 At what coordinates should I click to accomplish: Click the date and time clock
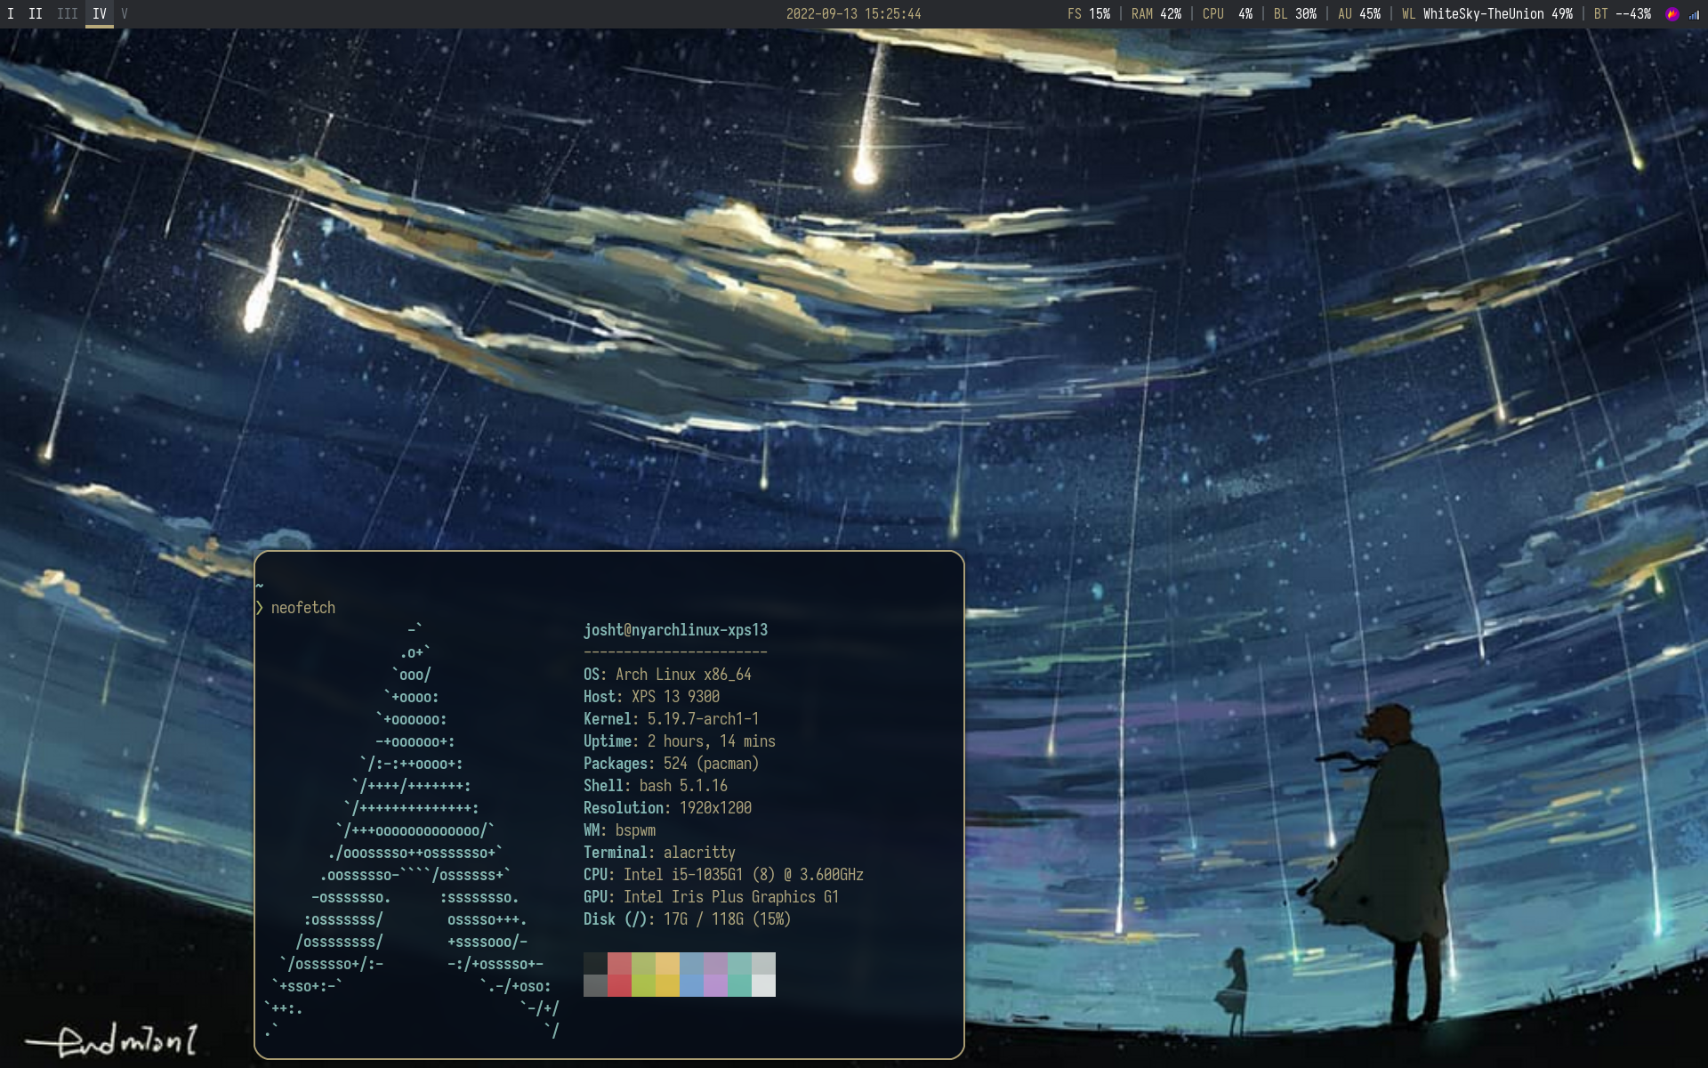pos(853,14)
